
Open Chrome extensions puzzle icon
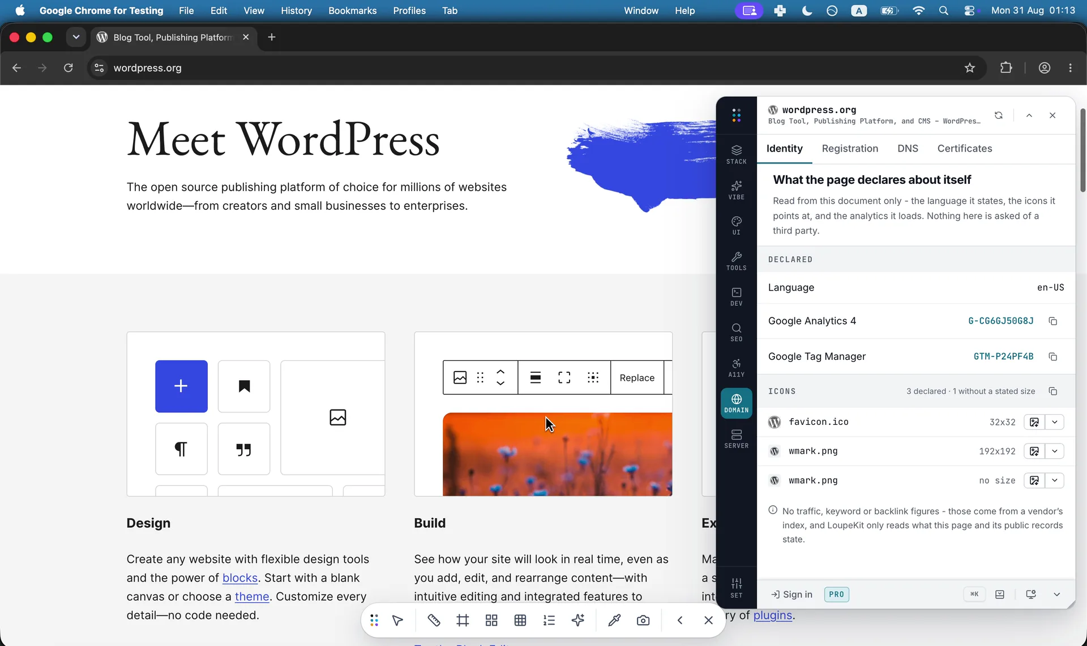(x=1006, y=68)
